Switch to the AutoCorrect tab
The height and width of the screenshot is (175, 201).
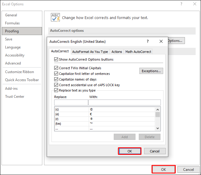point(60,51)
